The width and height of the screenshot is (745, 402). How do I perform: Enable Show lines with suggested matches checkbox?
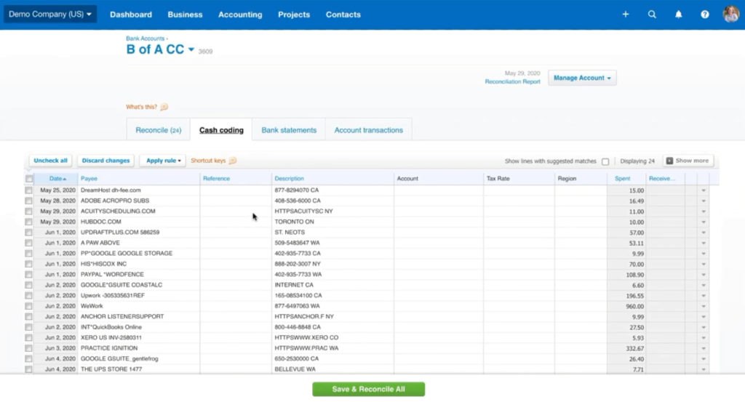(x=605, y=161)
